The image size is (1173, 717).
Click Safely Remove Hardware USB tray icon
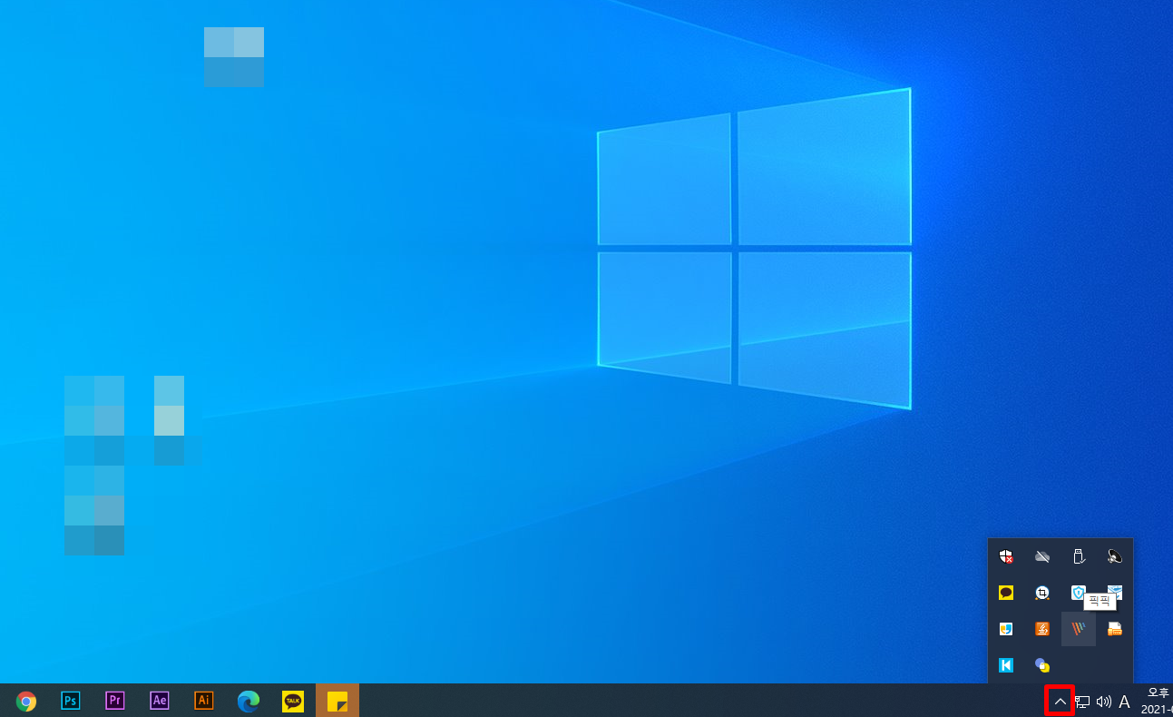tap(1079, 556)
